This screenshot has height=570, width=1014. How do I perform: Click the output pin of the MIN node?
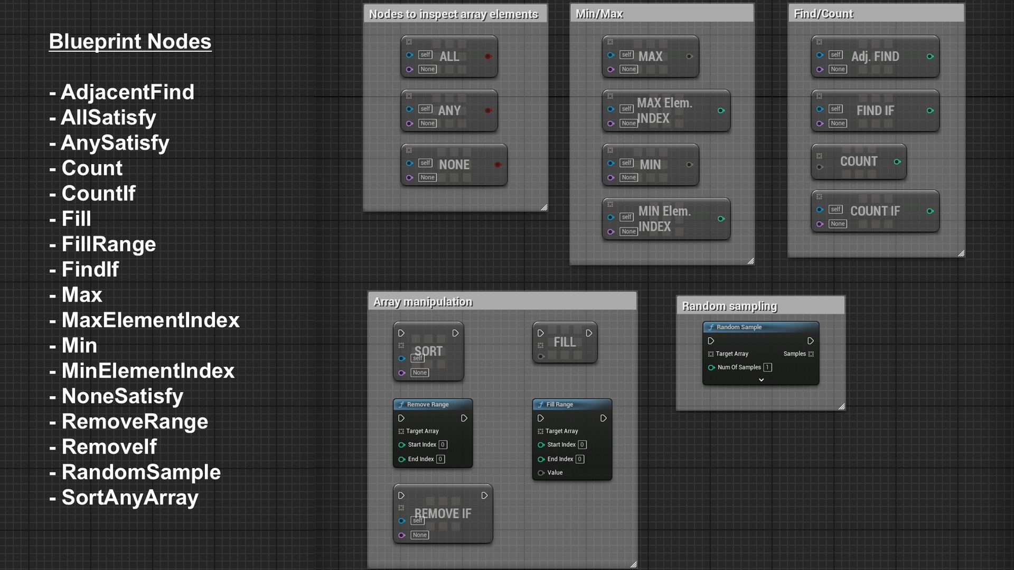tap(690, 165)
